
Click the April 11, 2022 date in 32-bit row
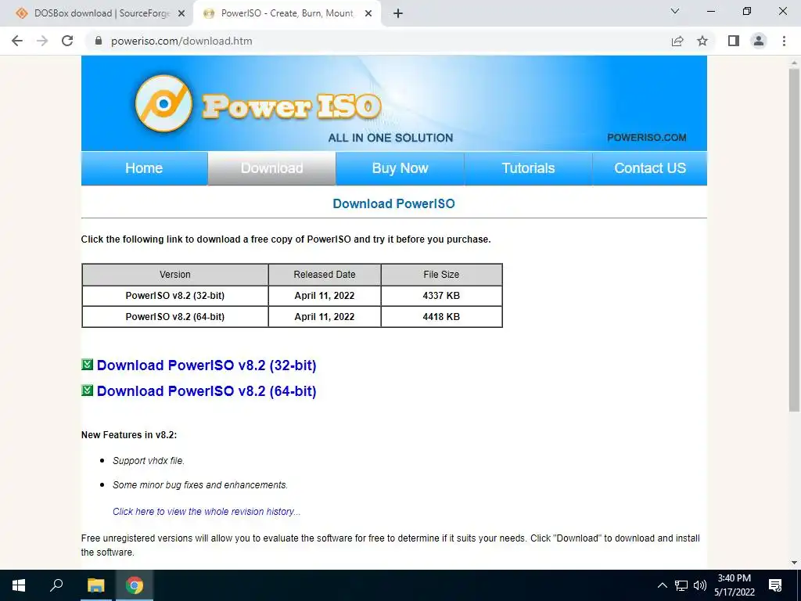point(325,295)
